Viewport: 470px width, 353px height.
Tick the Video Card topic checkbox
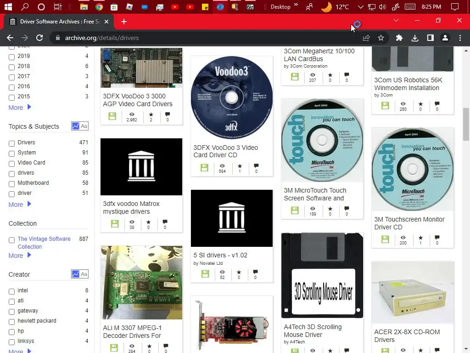click(11, 164)
